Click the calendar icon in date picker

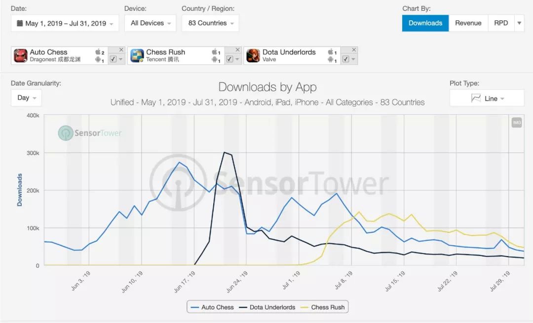(x=20, y=23)
